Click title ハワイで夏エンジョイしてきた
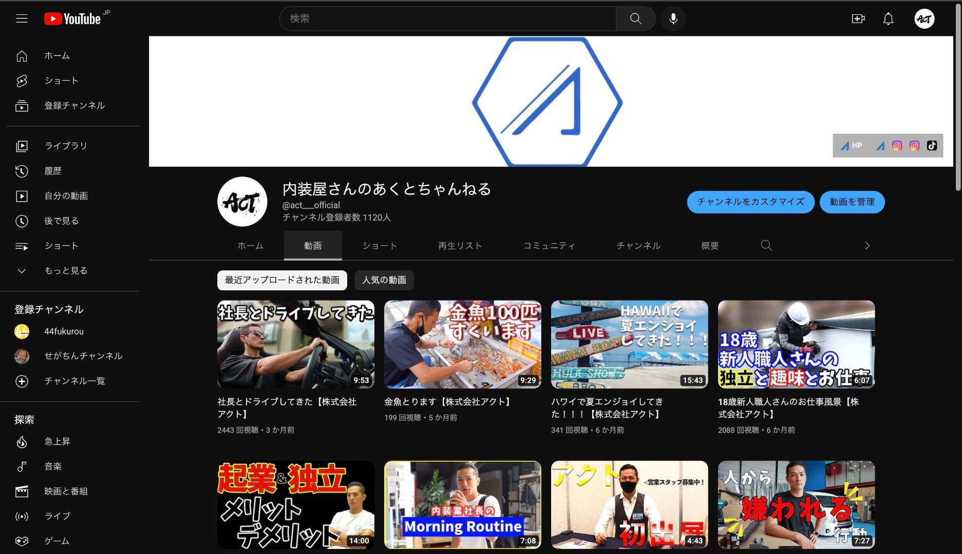The width and height of the screenshot is (962, 554). (x=607, y=408)
